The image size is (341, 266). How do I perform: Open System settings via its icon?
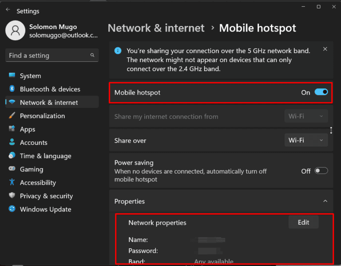12,75
